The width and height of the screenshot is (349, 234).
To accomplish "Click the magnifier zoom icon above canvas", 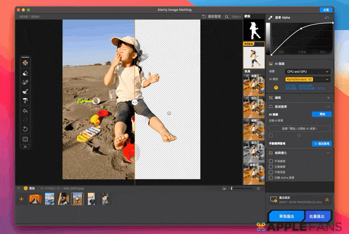I will click(226, 17).
